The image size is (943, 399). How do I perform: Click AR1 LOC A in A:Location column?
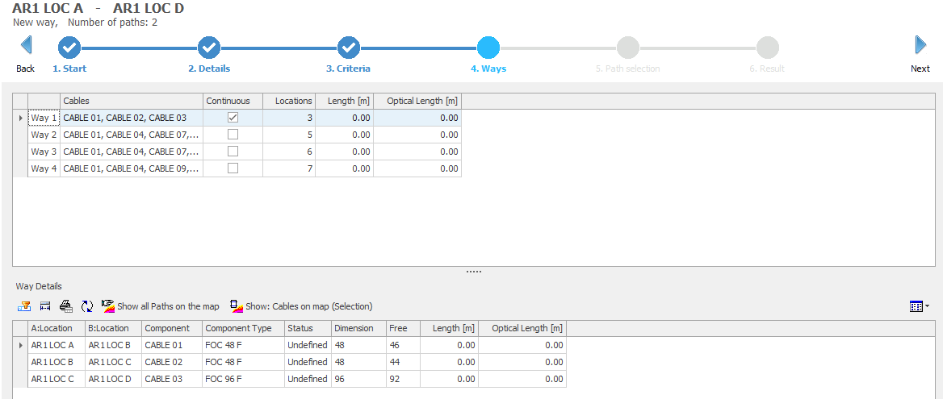coord(57,345)
